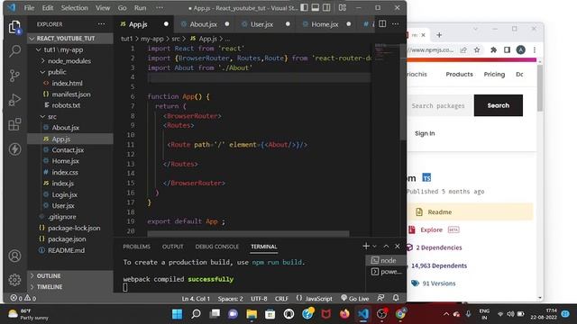Screen dimensions: 577x324
Task: Maximize the terminal panel size
Action: click(386, 246)
